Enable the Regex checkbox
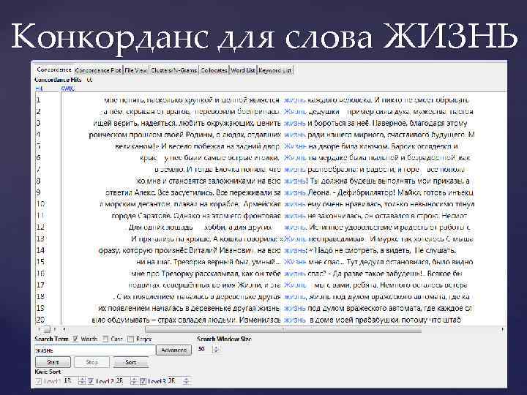Screen dimensions: 527x395 pos(131,339)
